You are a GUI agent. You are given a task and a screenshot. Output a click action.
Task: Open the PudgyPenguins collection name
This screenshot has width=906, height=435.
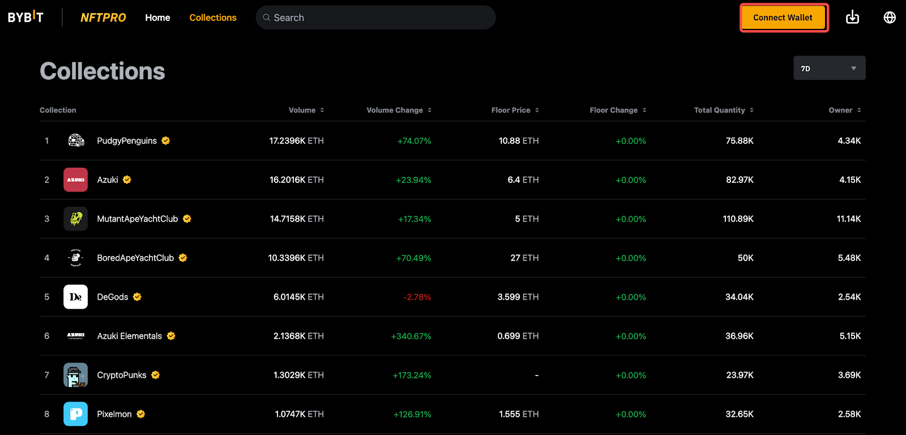(x=127, y=140)
